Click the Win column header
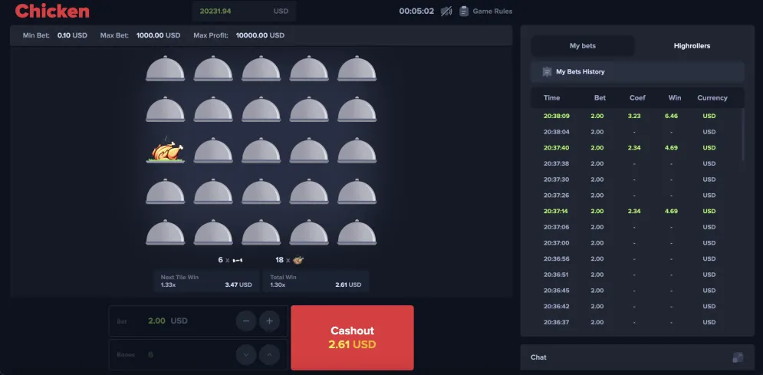The height and width of the screenshot is (375, 763). coord(675,97)
